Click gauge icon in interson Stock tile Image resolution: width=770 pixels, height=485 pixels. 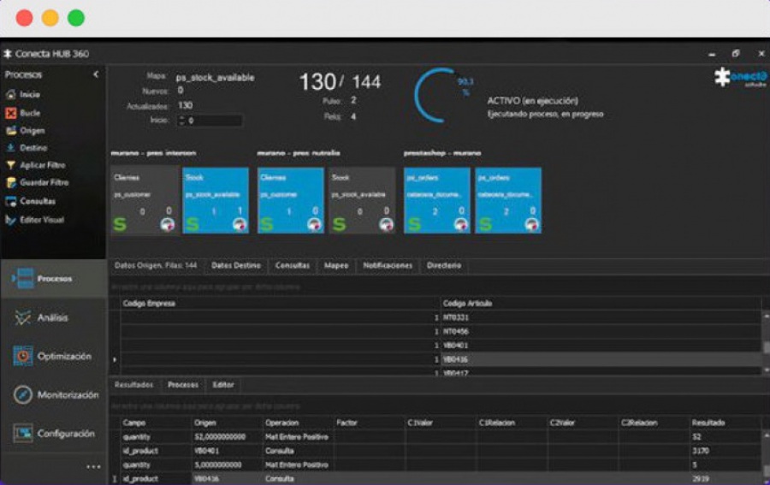click(240, 225)
